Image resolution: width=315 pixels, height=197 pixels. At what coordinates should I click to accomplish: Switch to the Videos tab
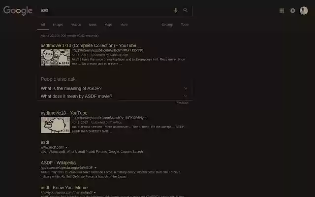(76, 25)
